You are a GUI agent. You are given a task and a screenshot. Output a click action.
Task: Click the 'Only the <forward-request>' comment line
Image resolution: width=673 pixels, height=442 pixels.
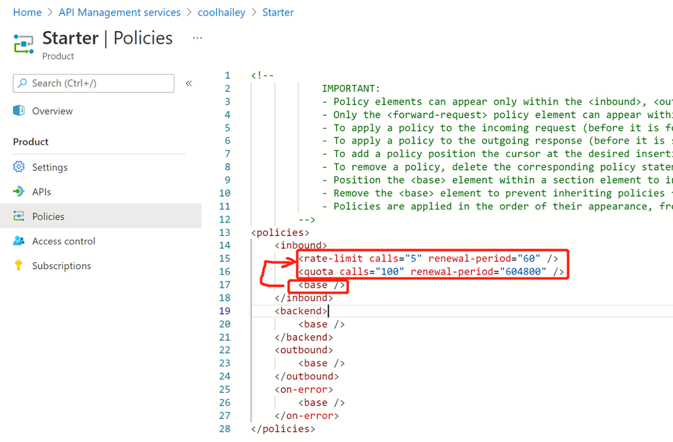497,115
